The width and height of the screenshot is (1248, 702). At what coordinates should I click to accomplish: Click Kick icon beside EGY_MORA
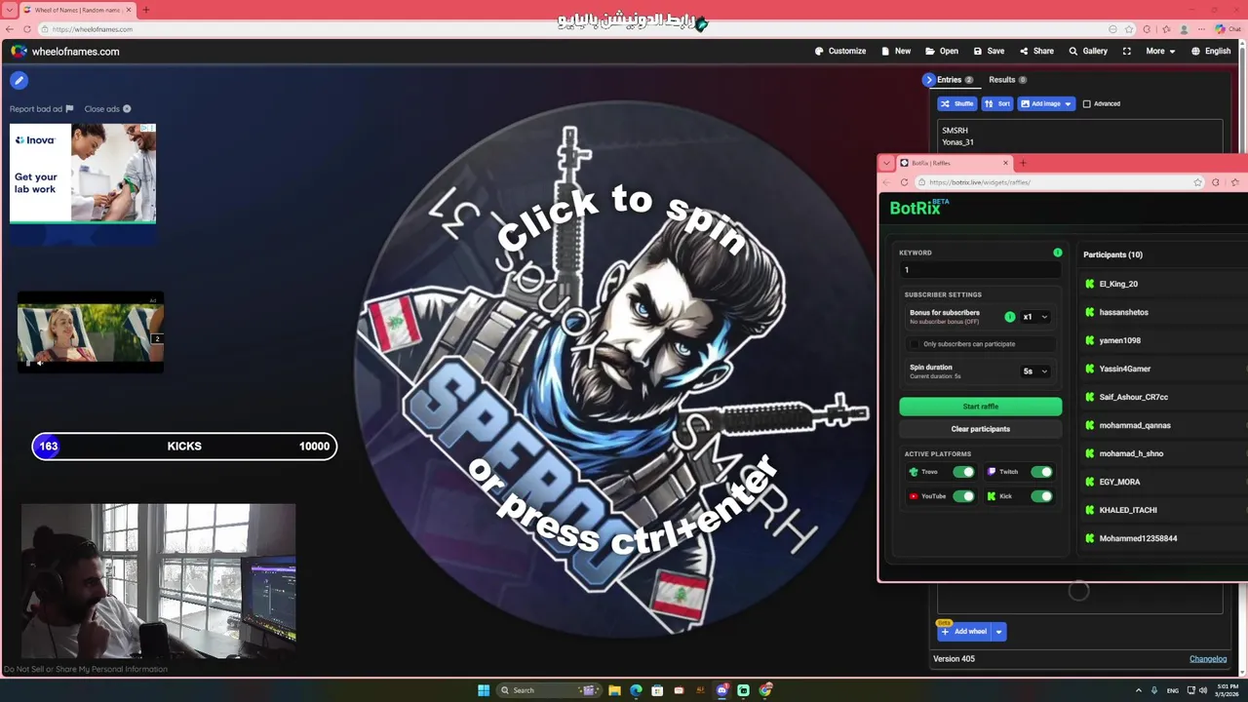point(1090,482)
